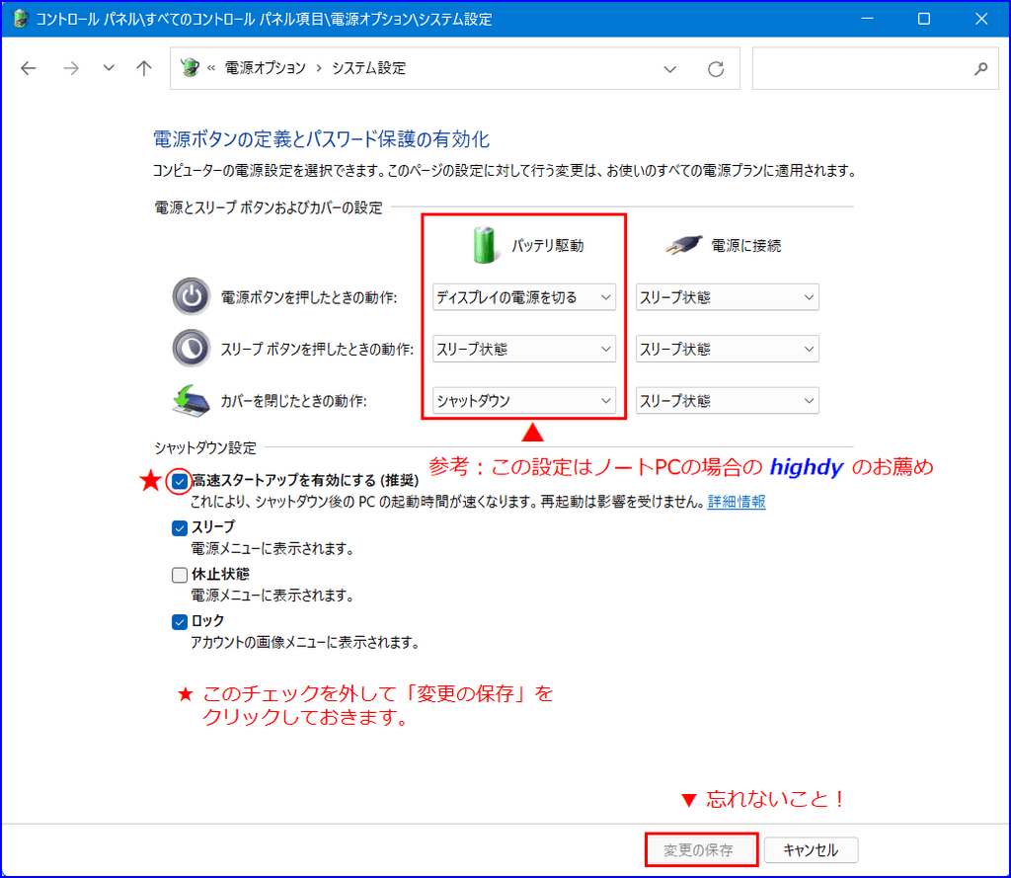Click the Back navigation arrow
Screen dimensions: 1011x878
click(28, 68)
